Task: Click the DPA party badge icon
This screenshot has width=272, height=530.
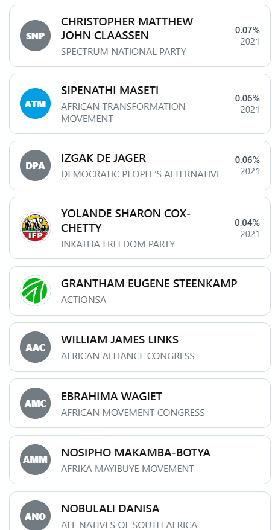Action: click(x=35, y=165)
